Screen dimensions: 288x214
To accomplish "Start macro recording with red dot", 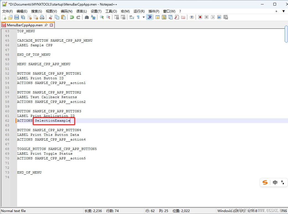I will tap(200, 17).
